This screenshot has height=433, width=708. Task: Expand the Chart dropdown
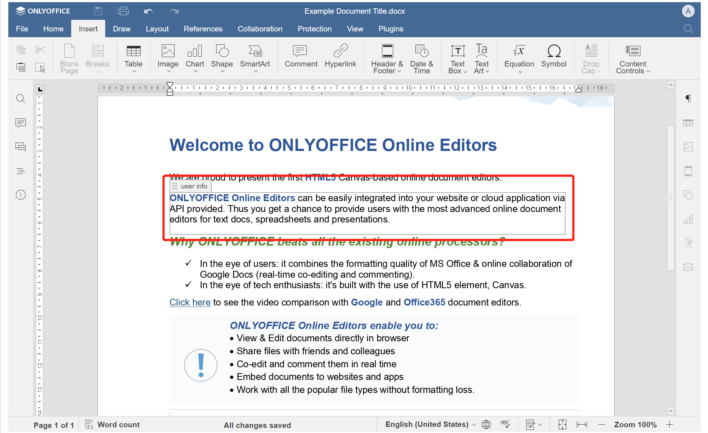195,72
